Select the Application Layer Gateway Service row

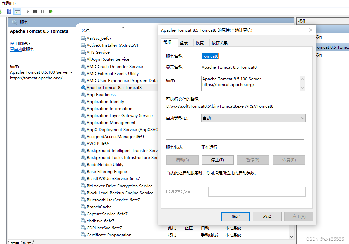tap(119, 115)
